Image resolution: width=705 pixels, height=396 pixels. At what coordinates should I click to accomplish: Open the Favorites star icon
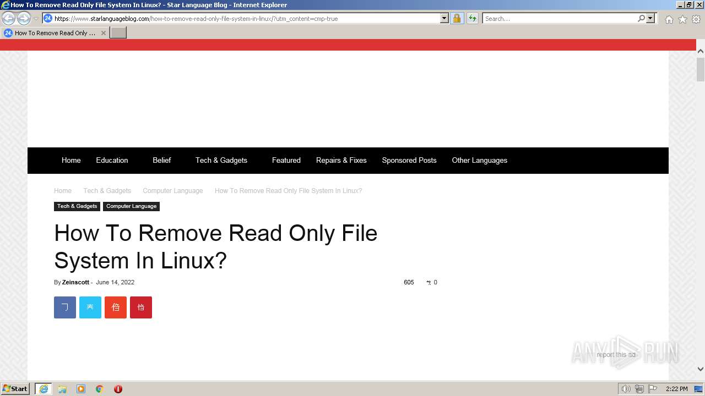point(682,19)
